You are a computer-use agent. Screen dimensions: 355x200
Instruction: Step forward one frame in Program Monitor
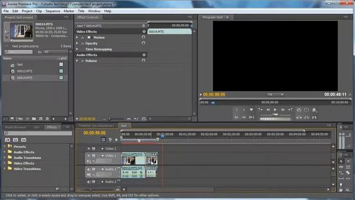283,110
